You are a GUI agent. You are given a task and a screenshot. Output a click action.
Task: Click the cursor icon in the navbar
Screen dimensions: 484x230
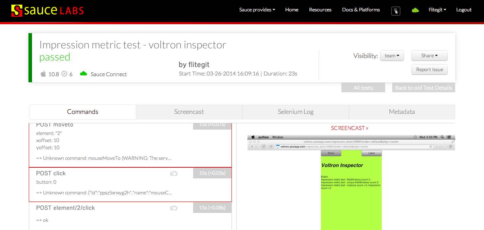(x=396, y=11)
